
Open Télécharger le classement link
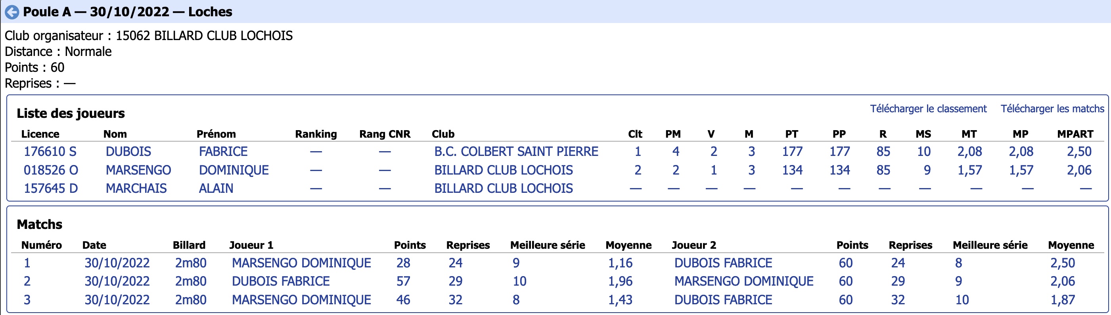pyautogui.click(x=928, y=109)
